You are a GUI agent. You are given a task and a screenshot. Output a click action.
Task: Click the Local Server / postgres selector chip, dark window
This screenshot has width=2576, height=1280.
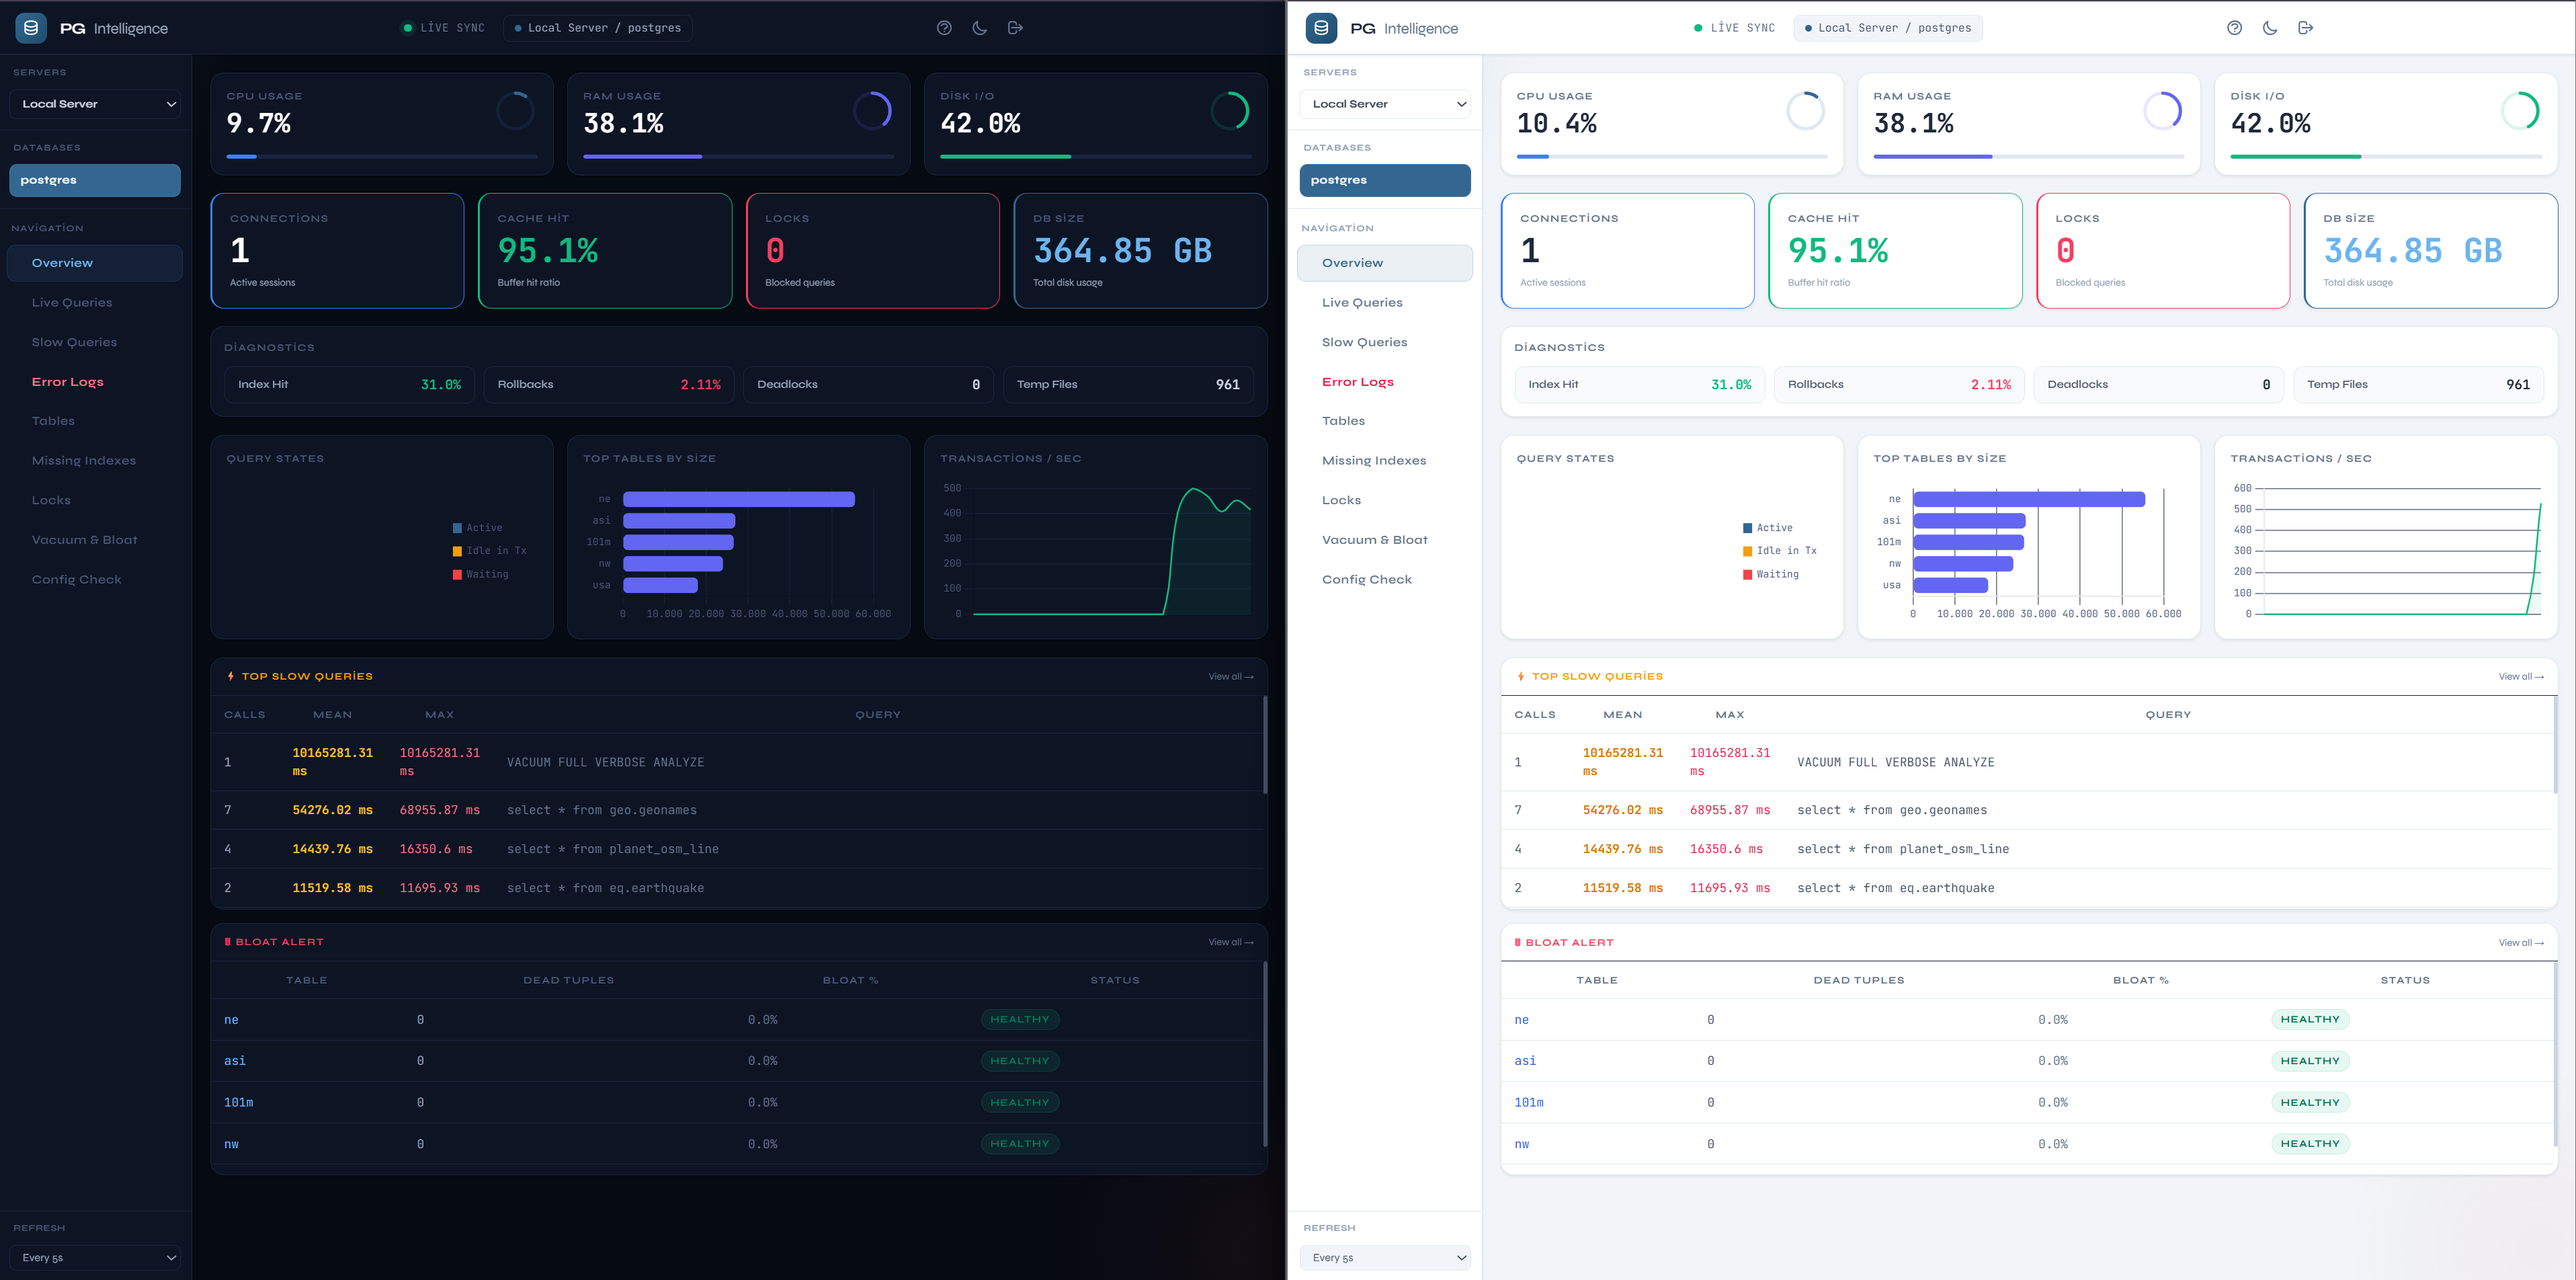[x=597, y=28]
